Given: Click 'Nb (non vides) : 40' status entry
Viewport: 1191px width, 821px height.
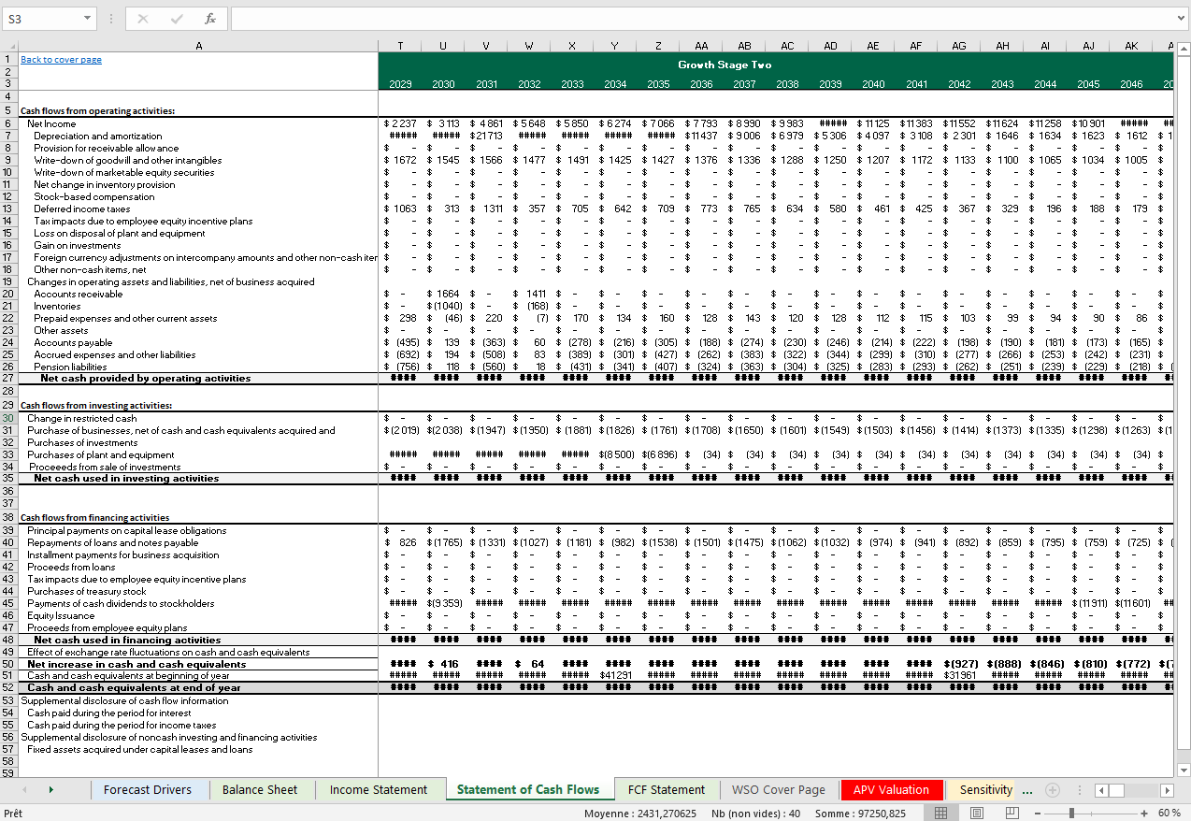Looking at the screenshot, I should (x=755, y=814).
